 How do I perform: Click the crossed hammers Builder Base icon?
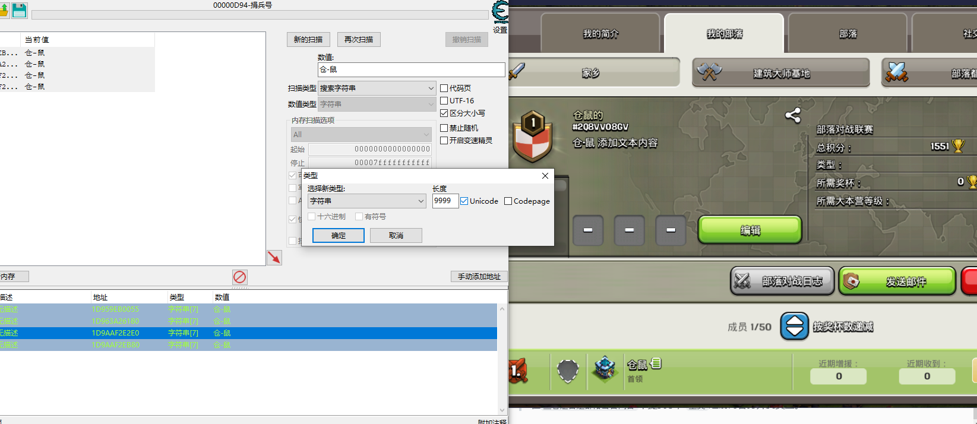pos(709,72)
